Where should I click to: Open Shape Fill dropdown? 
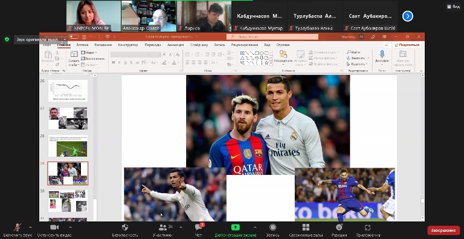pos(324,52)
